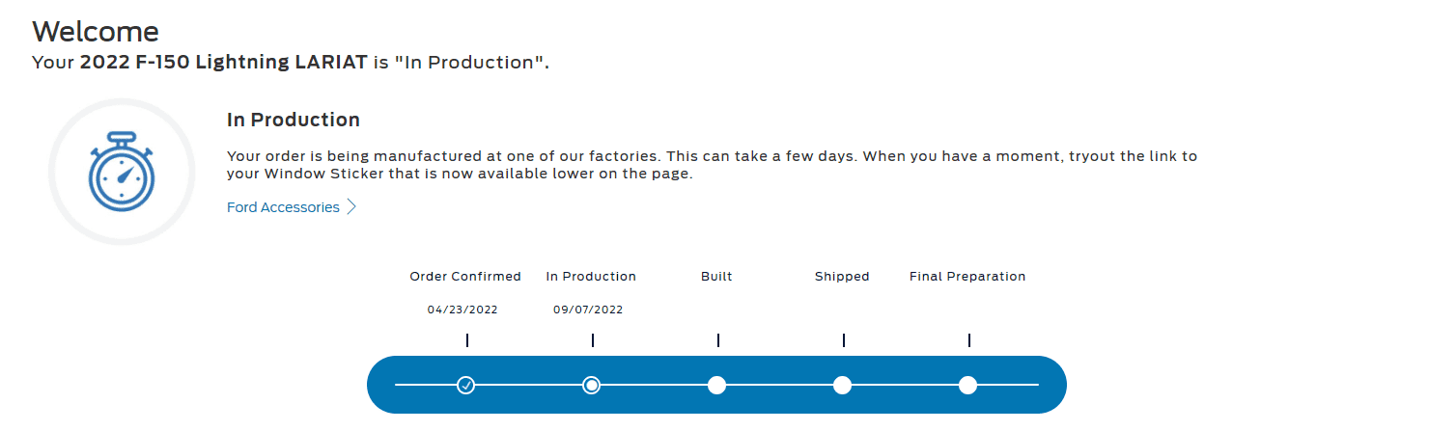Click the tick mark above Built
1429x431 pixels.
718,340
